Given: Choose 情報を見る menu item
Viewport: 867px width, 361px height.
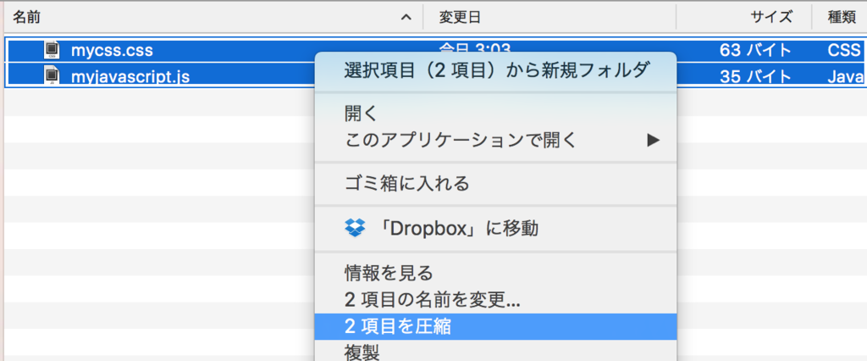Looking at the screenshot, I should coord(496,272).
